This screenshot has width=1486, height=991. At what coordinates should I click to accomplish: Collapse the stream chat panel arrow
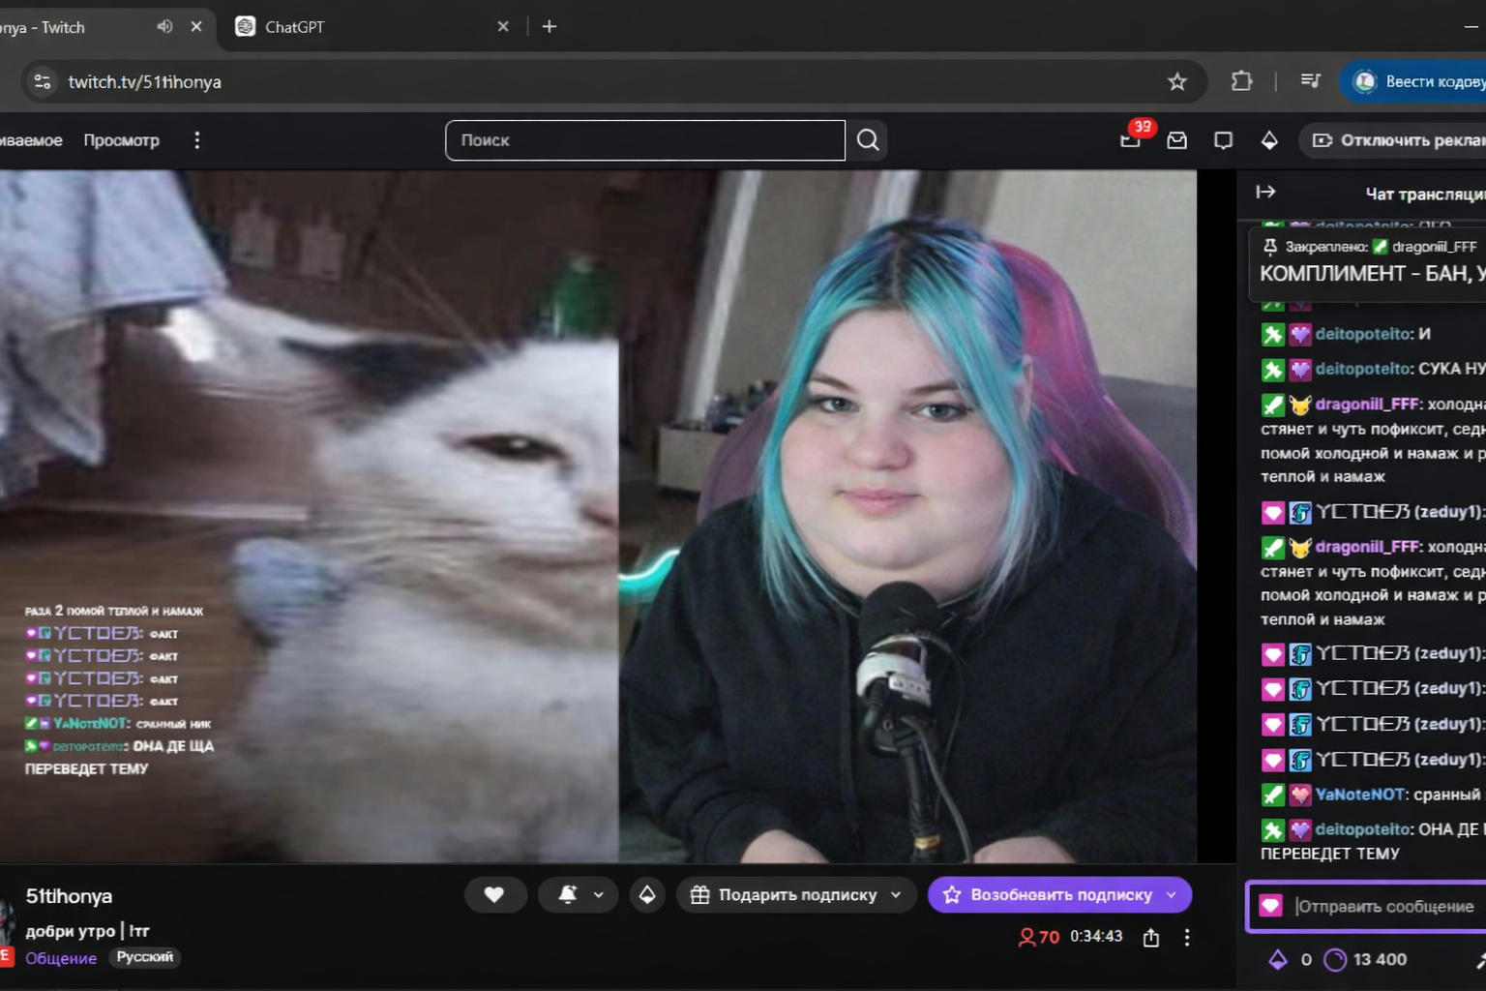coord(1265,193)
